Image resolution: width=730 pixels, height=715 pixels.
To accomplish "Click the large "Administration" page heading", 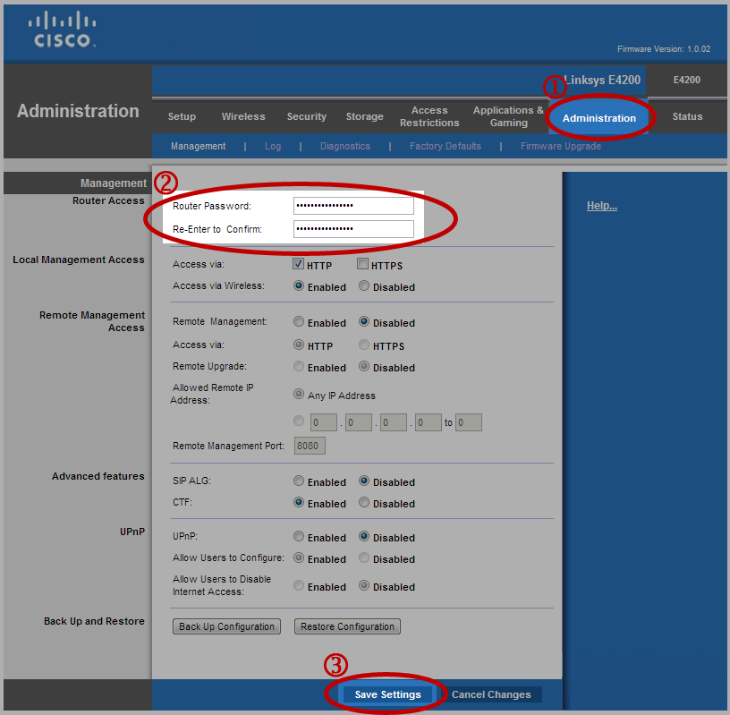I will (78, 111).
